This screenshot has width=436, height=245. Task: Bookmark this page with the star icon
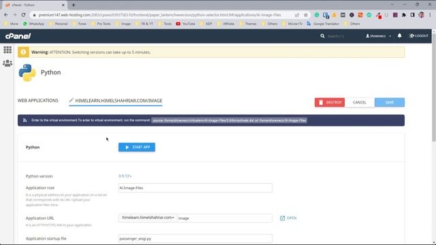tap(306, 15)
